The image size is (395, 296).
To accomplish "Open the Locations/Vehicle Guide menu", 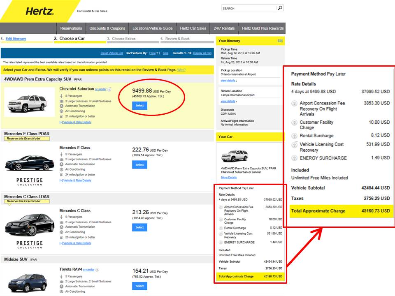I will (153, 28).
